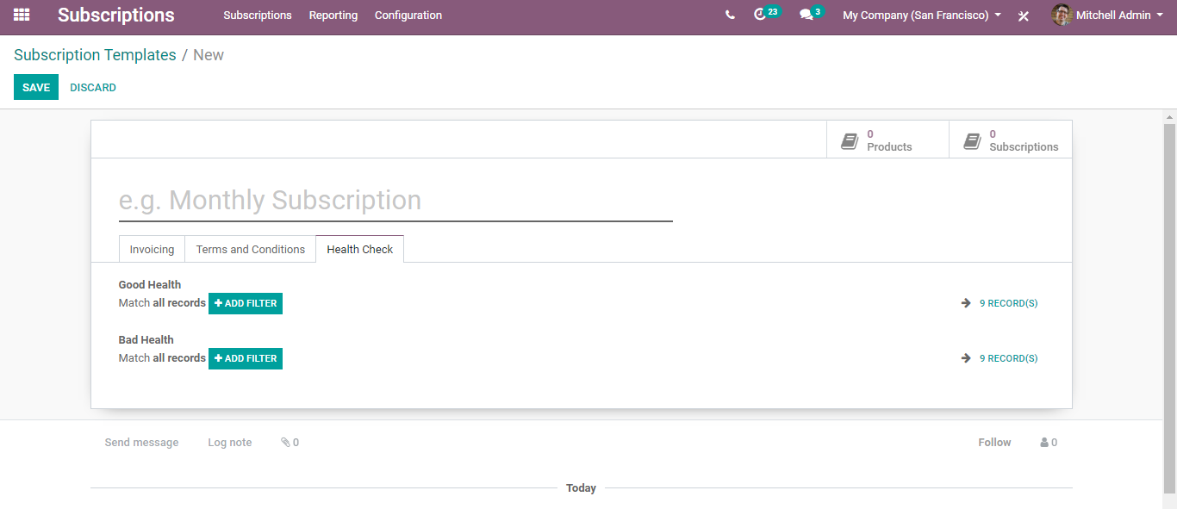
Task: Click the SAVE button
Action: click(x=36, y=87)
